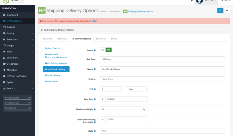Switch to the Advance tab
This screenshot has height=136, width=233.
point(101,39)
